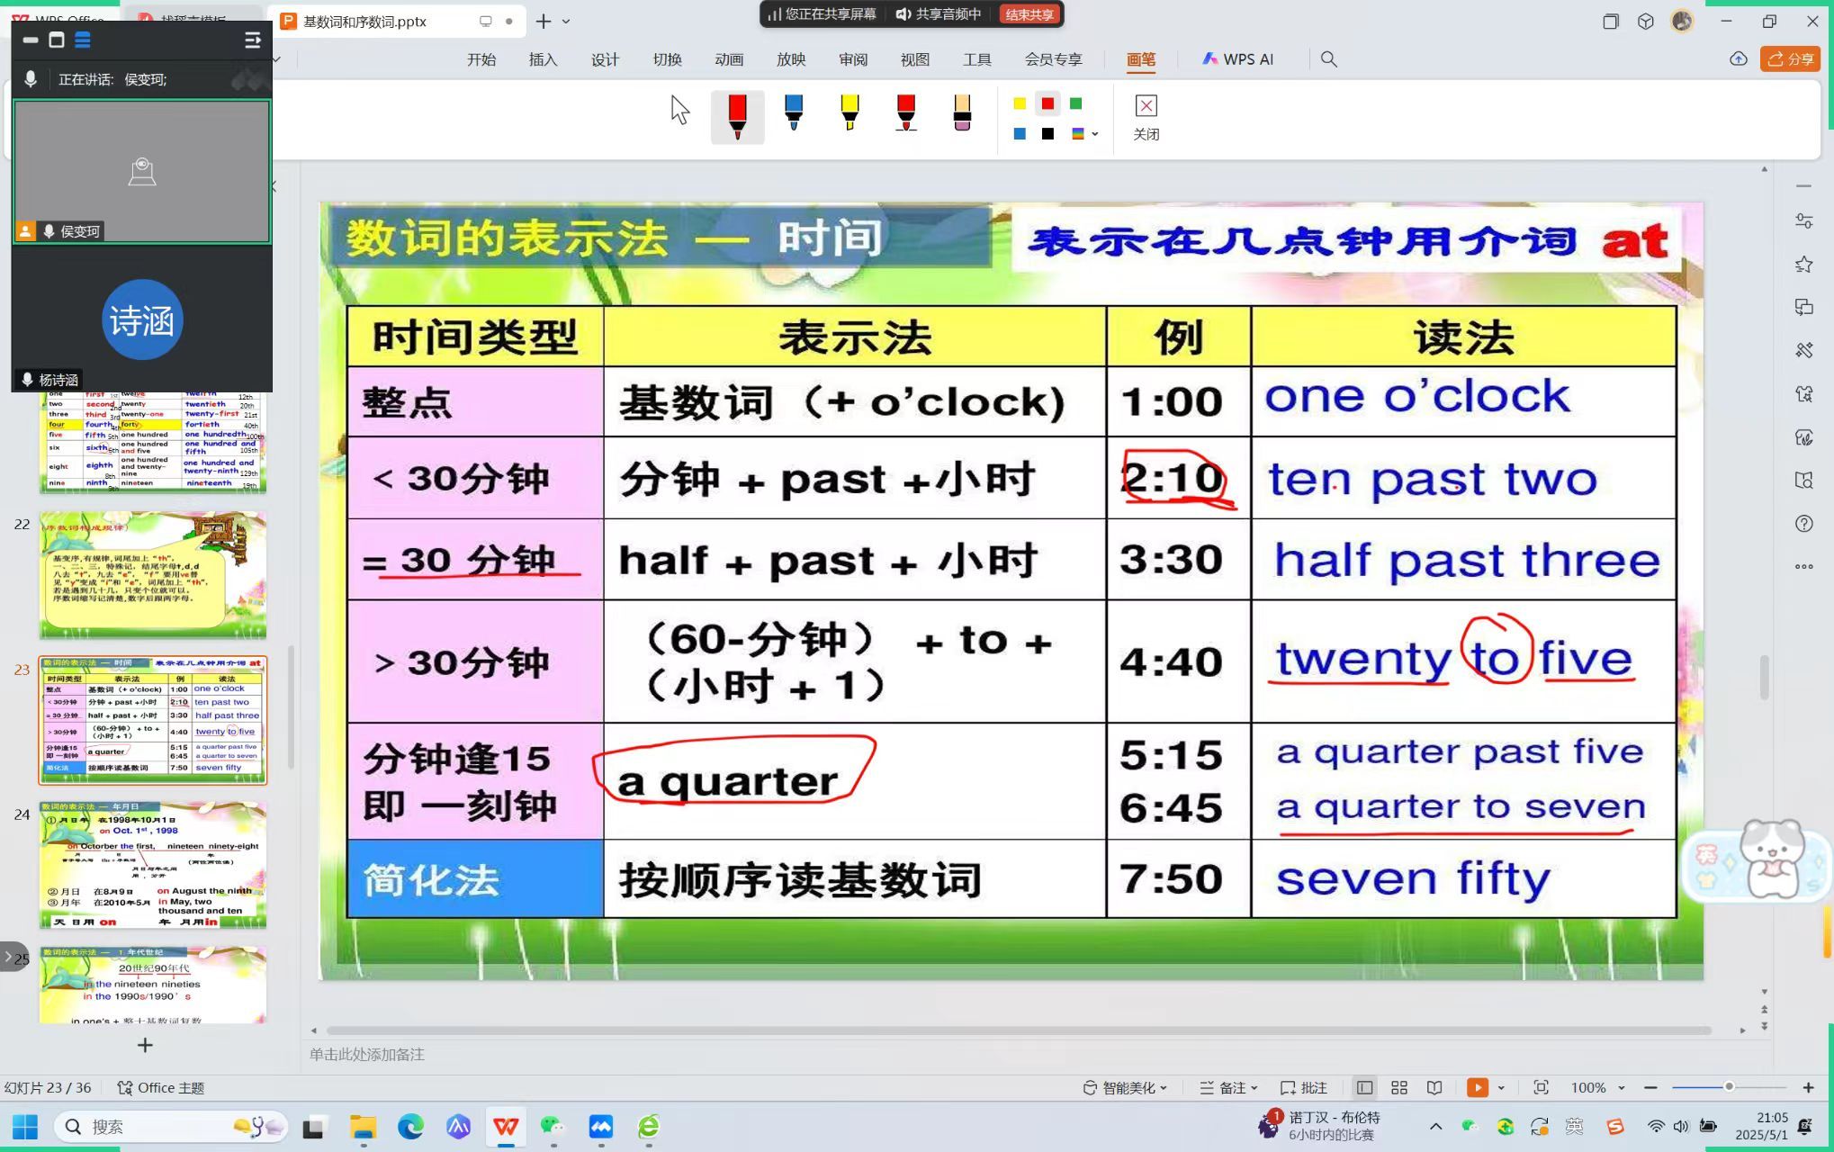This screenshot has width=1834, height=1152.
Task: Select the blue marker pen tool
Action: [793, 112]
